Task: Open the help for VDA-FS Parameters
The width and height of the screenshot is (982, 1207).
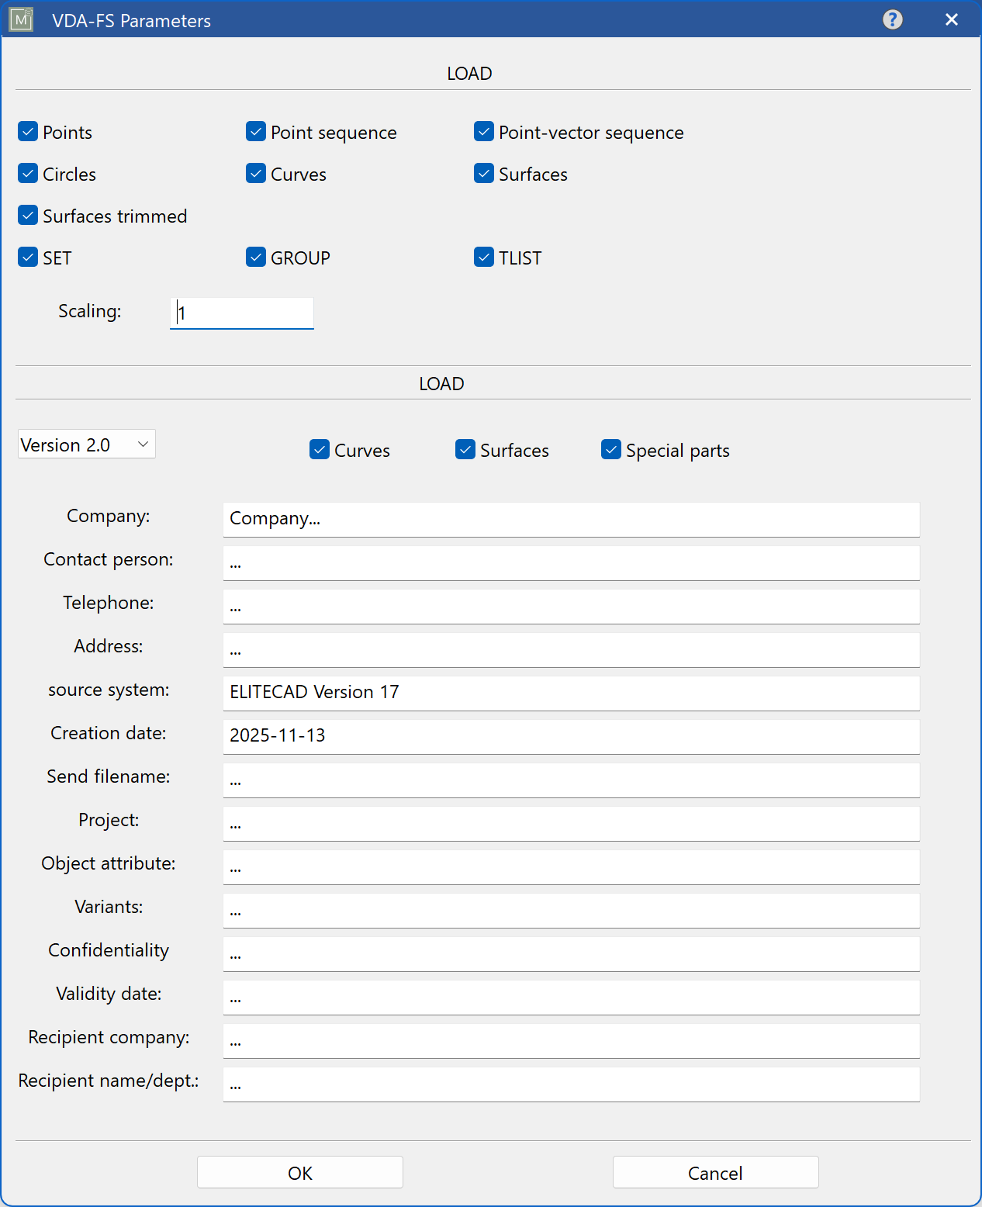Action: pos(893,19)
